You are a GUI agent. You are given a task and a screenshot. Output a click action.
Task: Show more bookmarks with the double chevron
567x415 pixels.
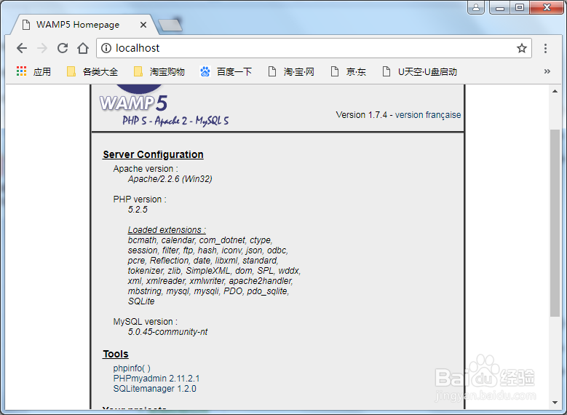point(547,71)
